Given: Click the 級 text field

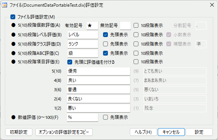Looking at the screenshot, I should (83, 53).
